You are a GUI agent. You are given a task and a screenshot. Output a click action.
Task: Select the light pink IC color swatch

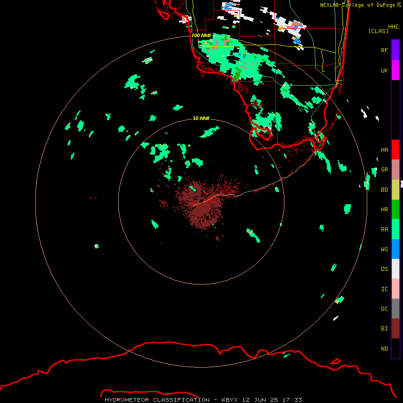395,289
